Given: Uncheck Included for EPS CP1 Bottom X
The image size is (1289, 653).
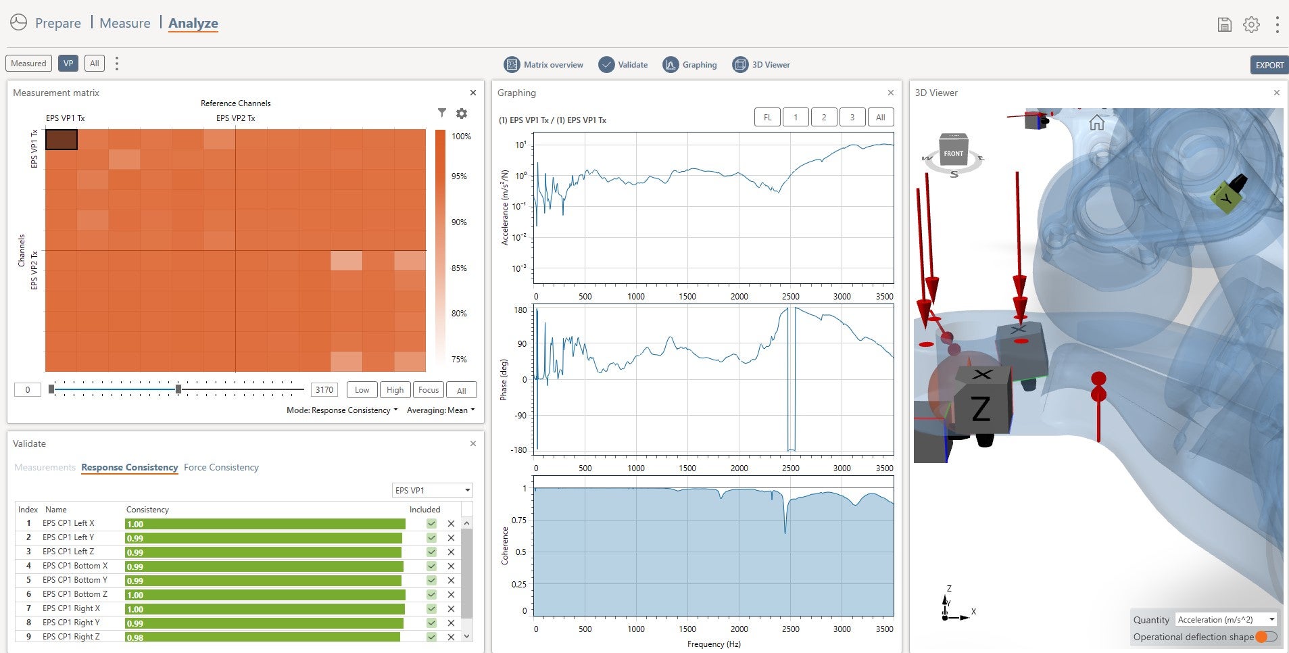Looking at the screenshot, I should [x=431, y=566].
